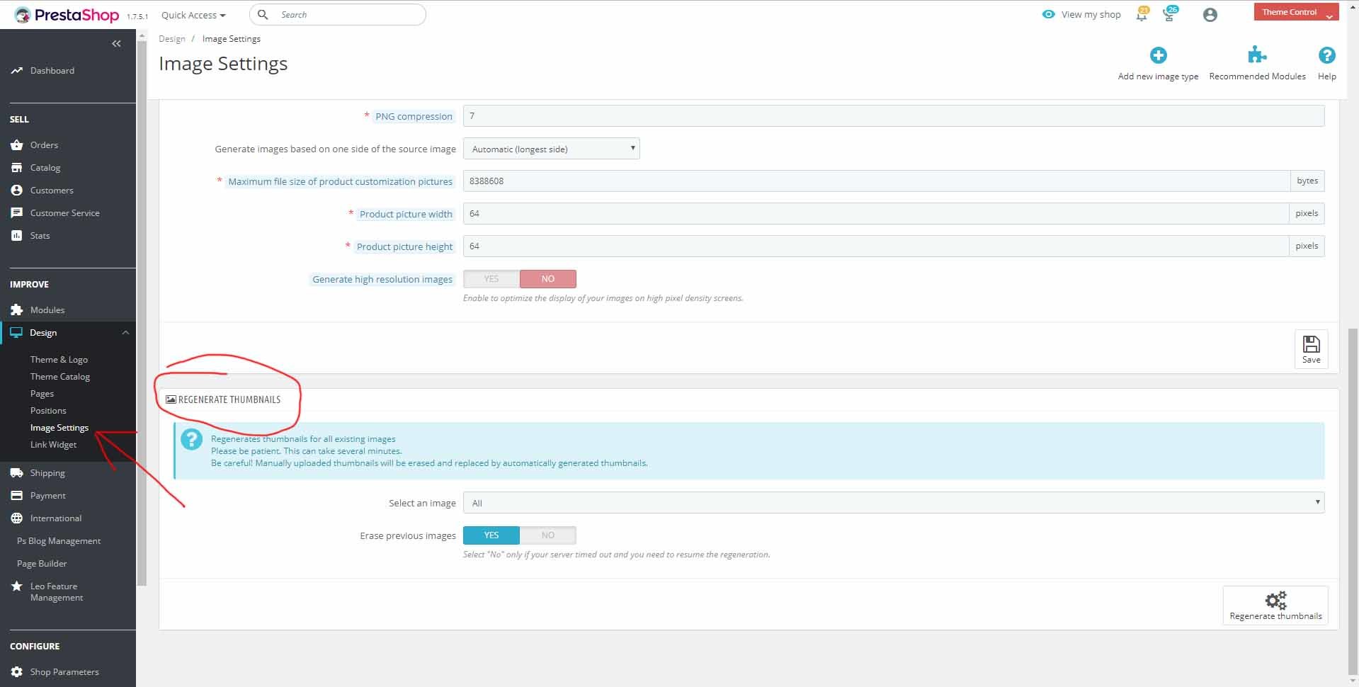Screen dimensions: 1359x687
Task: Click the Shipping truck icon
Action: [x=17, y=473]
